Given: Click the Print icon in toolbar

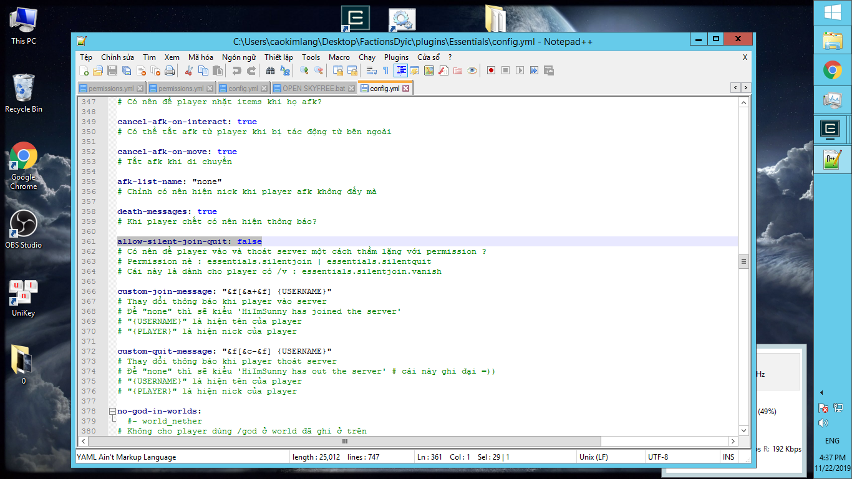Looking at the screenshot, I should [169, 70].
